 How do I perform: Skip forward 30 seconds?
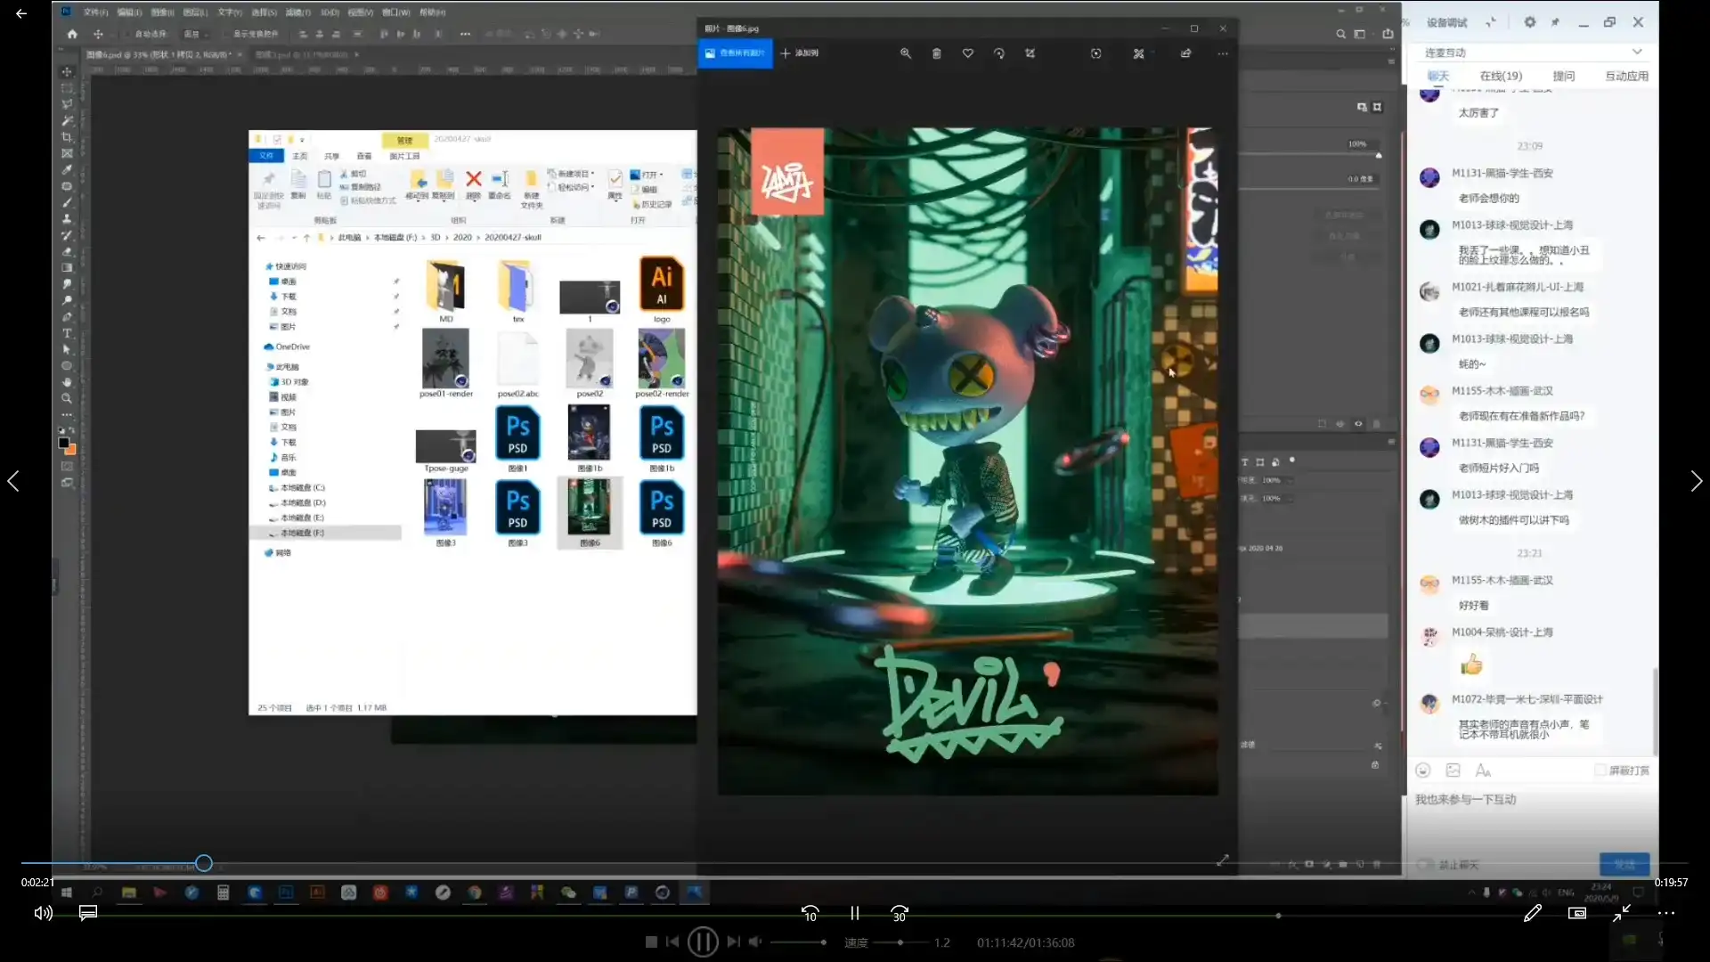tap(900, 914)
